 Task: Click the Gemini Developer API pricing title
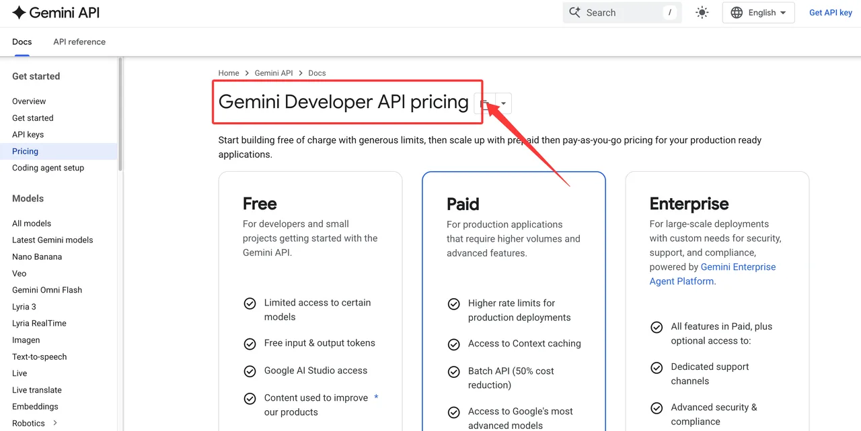pos(343,102)
